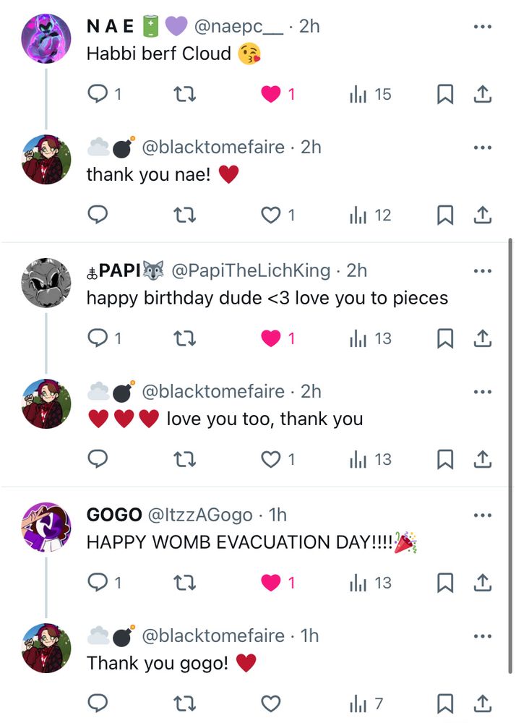516x723 pixels.
Task: Open more options on GOGO's tweet
Action: pyautogui.click(x=482, y=515)
